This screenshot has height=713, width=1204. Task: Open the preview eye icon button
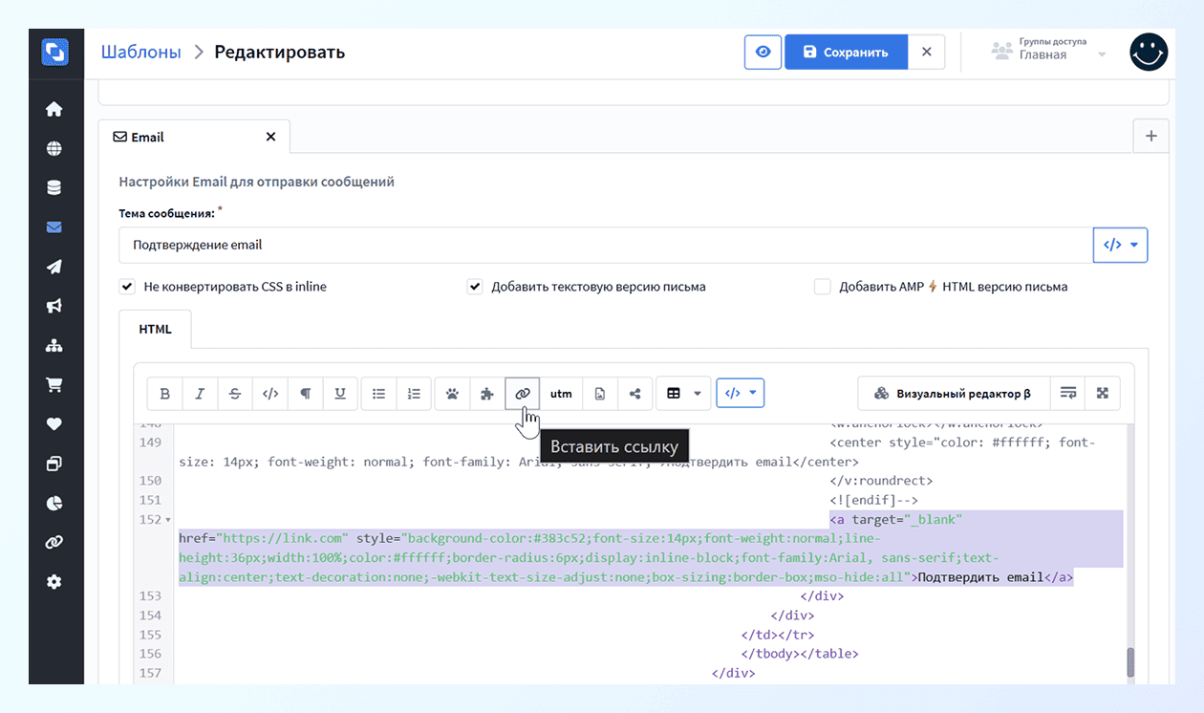tap(763, 53)
